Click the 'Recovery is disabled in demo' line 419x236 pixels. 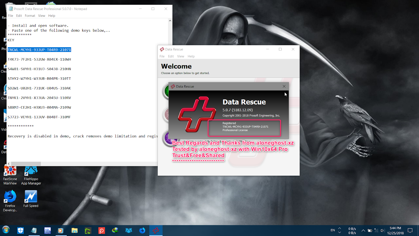(83, 136)
